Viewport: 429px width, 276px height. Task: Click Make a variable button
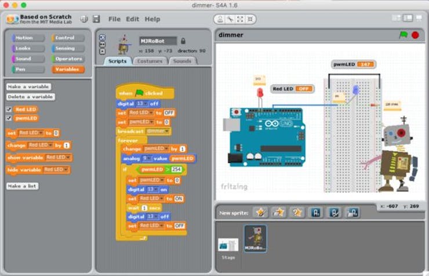click(x=28, y=87)
